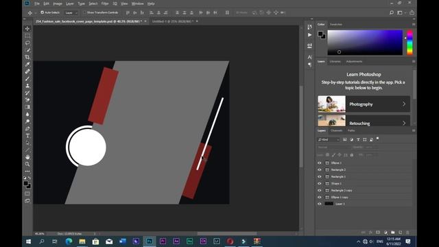Open the Window menu
The image size is (439, 247).
tap(137, 3)
